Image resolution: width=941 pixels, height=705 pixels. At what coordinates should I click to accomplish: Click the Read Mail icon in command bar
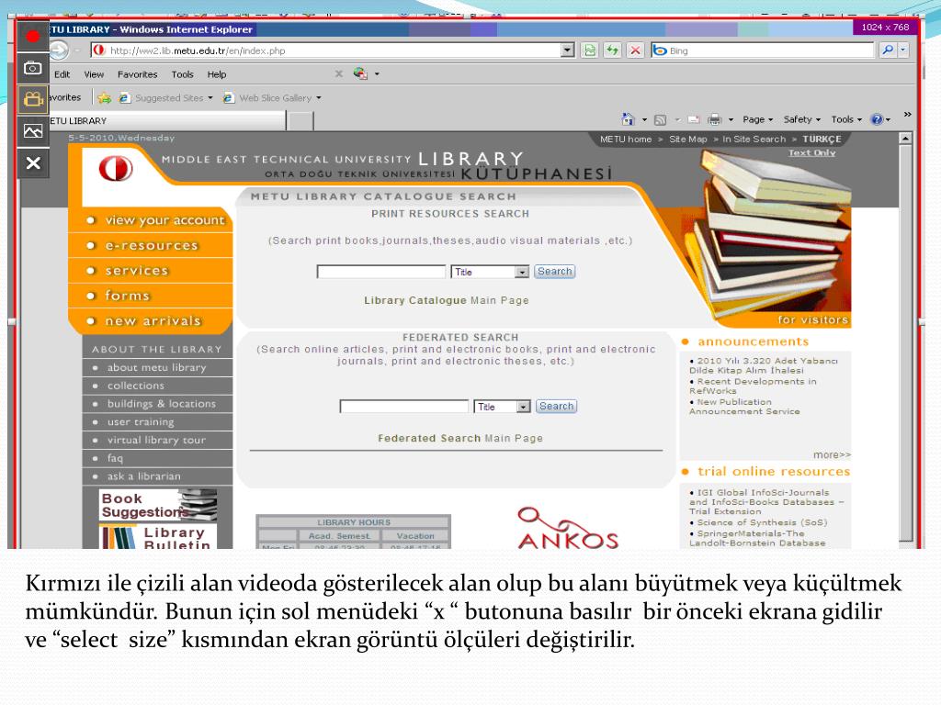tap(694, 120)
